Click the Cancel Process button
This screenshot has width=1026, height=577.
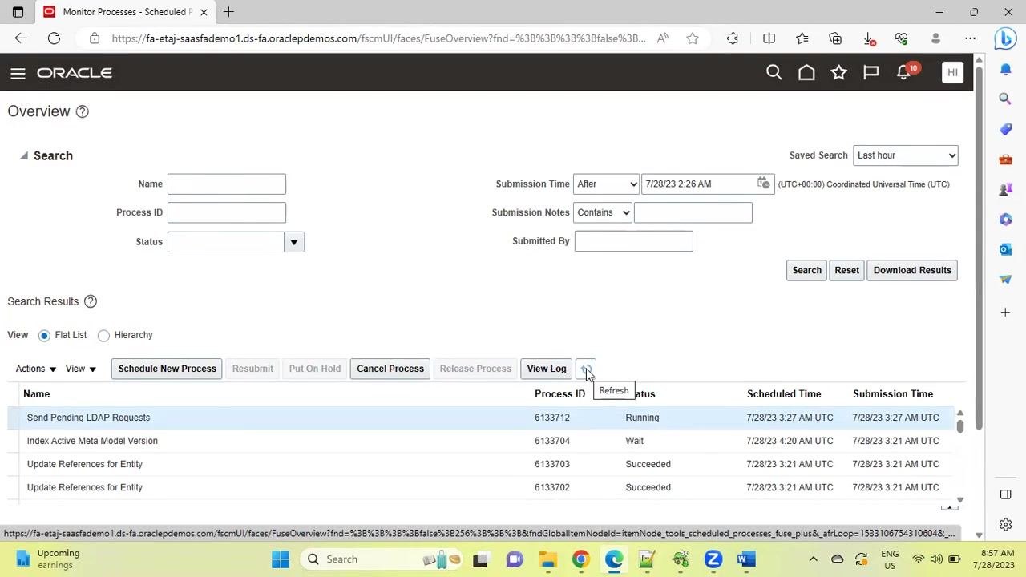(390, 369)
